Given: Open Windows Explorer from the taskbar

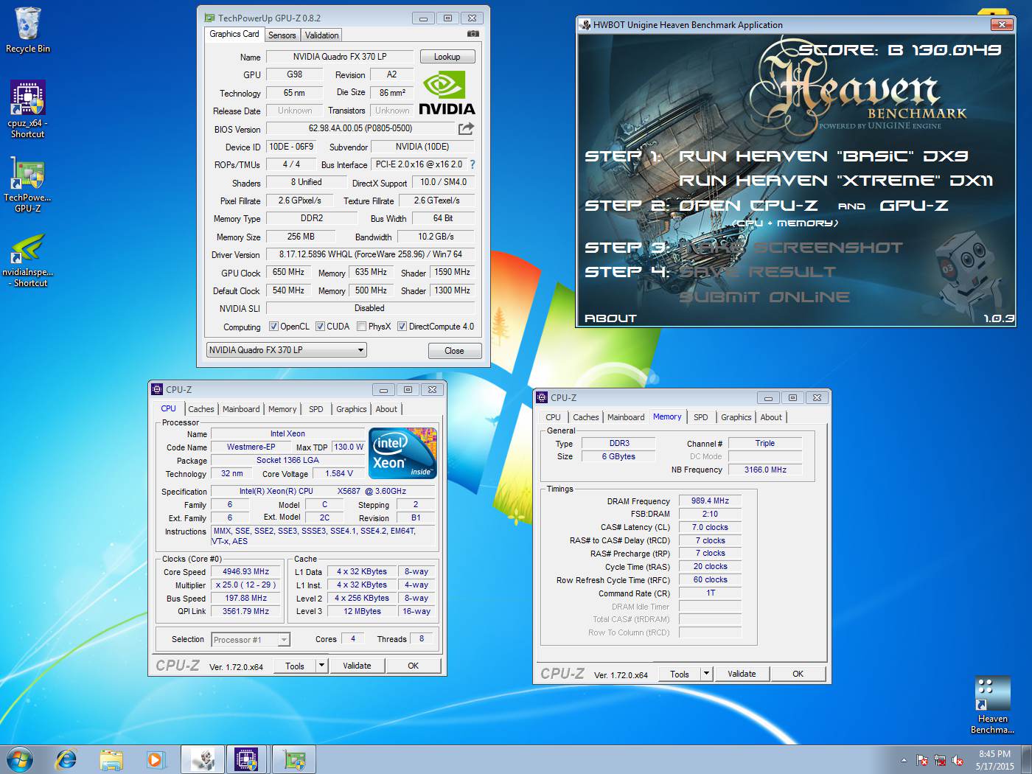Looking at the screenshot, I should point(111,759).
